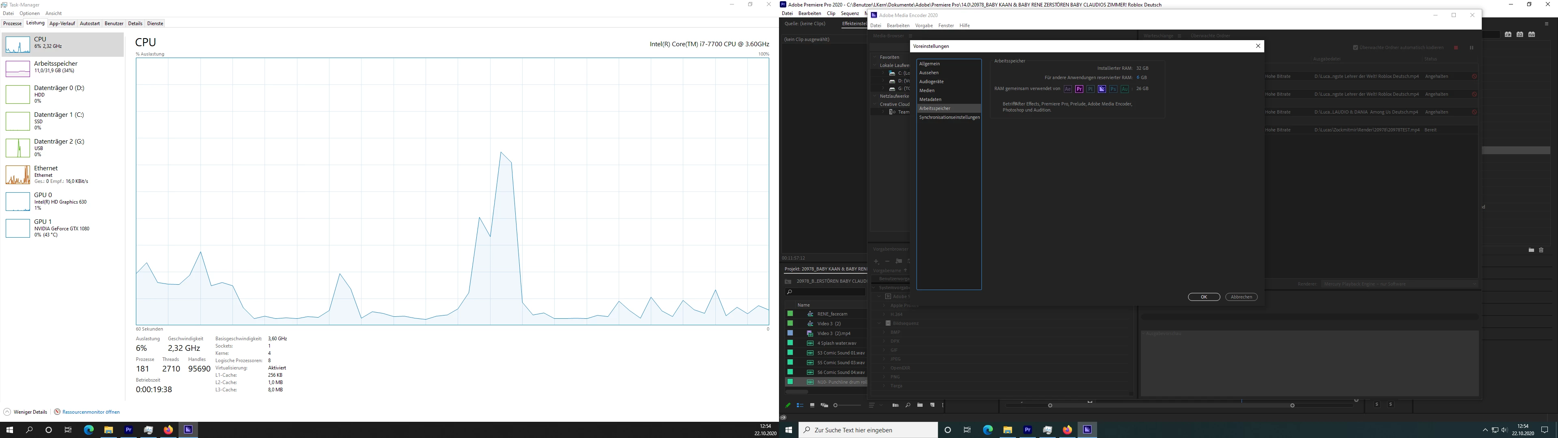Screen dimensions: 1558x438
Task: Click Automate to Sequence icon in project panel
Action: (x=896, y=405)
